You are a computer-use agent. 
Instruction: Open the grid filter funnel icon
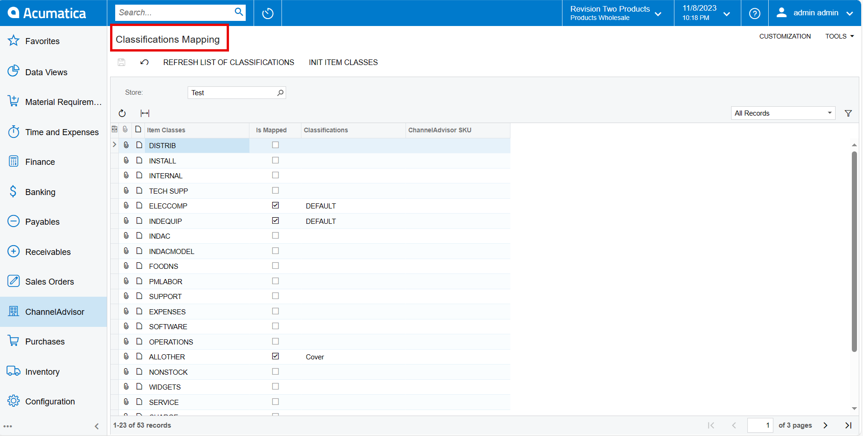(848, 113)
